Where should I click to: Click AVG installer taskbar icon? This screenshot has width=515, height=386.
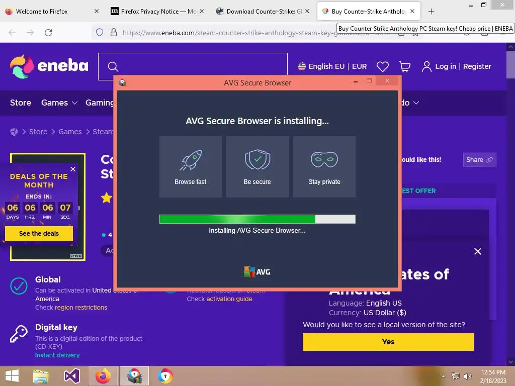(x=134, y=376)
